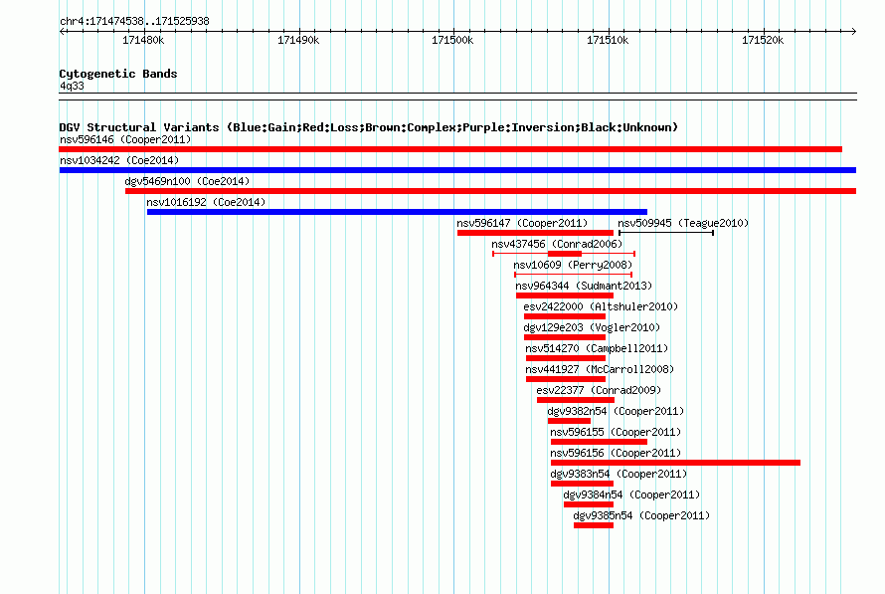This screenshot has width=885, height=594.
Task: Click the nsv596147 (Cooper2011) label
Action: point(522,223)
